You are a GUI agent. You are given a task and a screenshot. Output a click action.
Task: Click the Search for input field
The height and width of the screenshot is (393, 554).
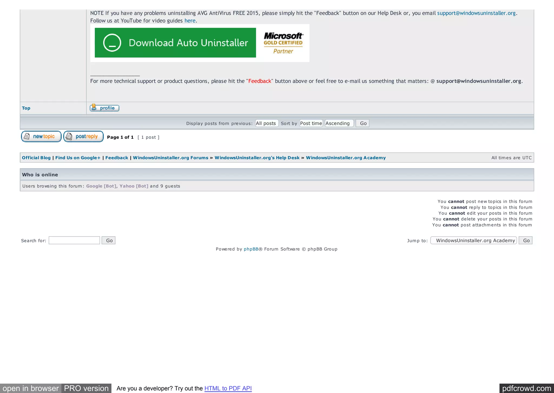pos(74,240)
